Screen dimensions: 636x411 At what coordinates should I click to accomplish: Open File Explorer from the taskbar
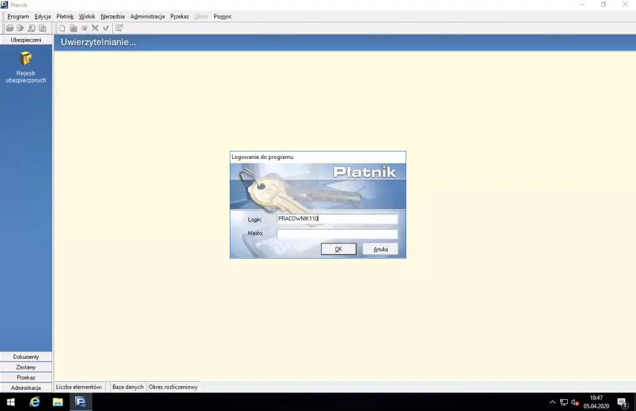coord(58,402)
